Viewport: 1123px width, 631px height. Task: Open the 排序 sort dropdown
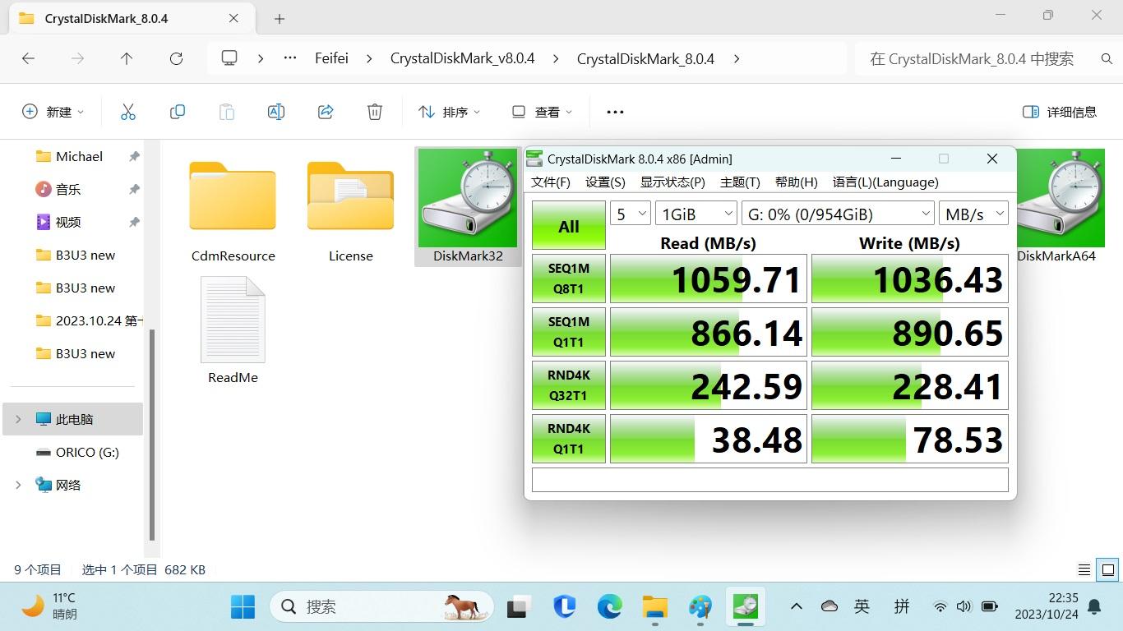coord(449,112)
